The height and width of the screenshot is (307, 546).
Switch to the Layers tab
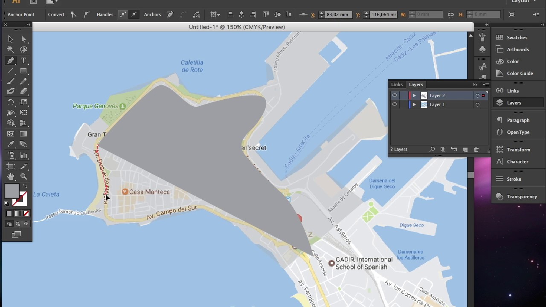[x=416, y=84]
